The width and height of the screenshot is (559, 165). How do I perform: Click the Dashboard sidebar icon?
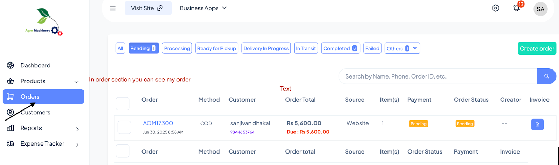coord(10,65)
